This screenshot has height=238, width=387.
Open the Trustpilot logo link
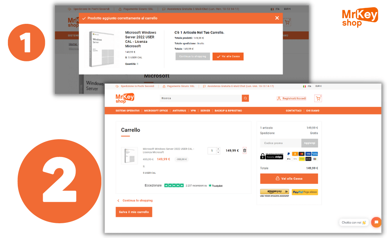(215, 186)
